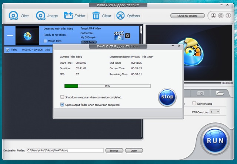Click the conversion progress bar at 16%
Screen dimensions: 237x164
[107, 86]
